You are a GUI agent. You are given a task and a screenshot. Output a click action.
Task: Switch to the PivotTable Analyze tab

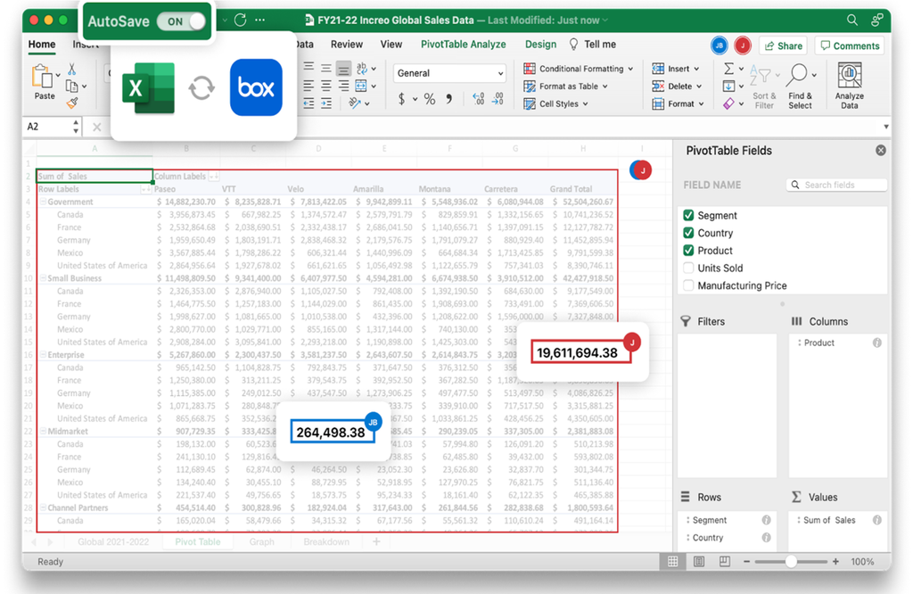point(463,45)
